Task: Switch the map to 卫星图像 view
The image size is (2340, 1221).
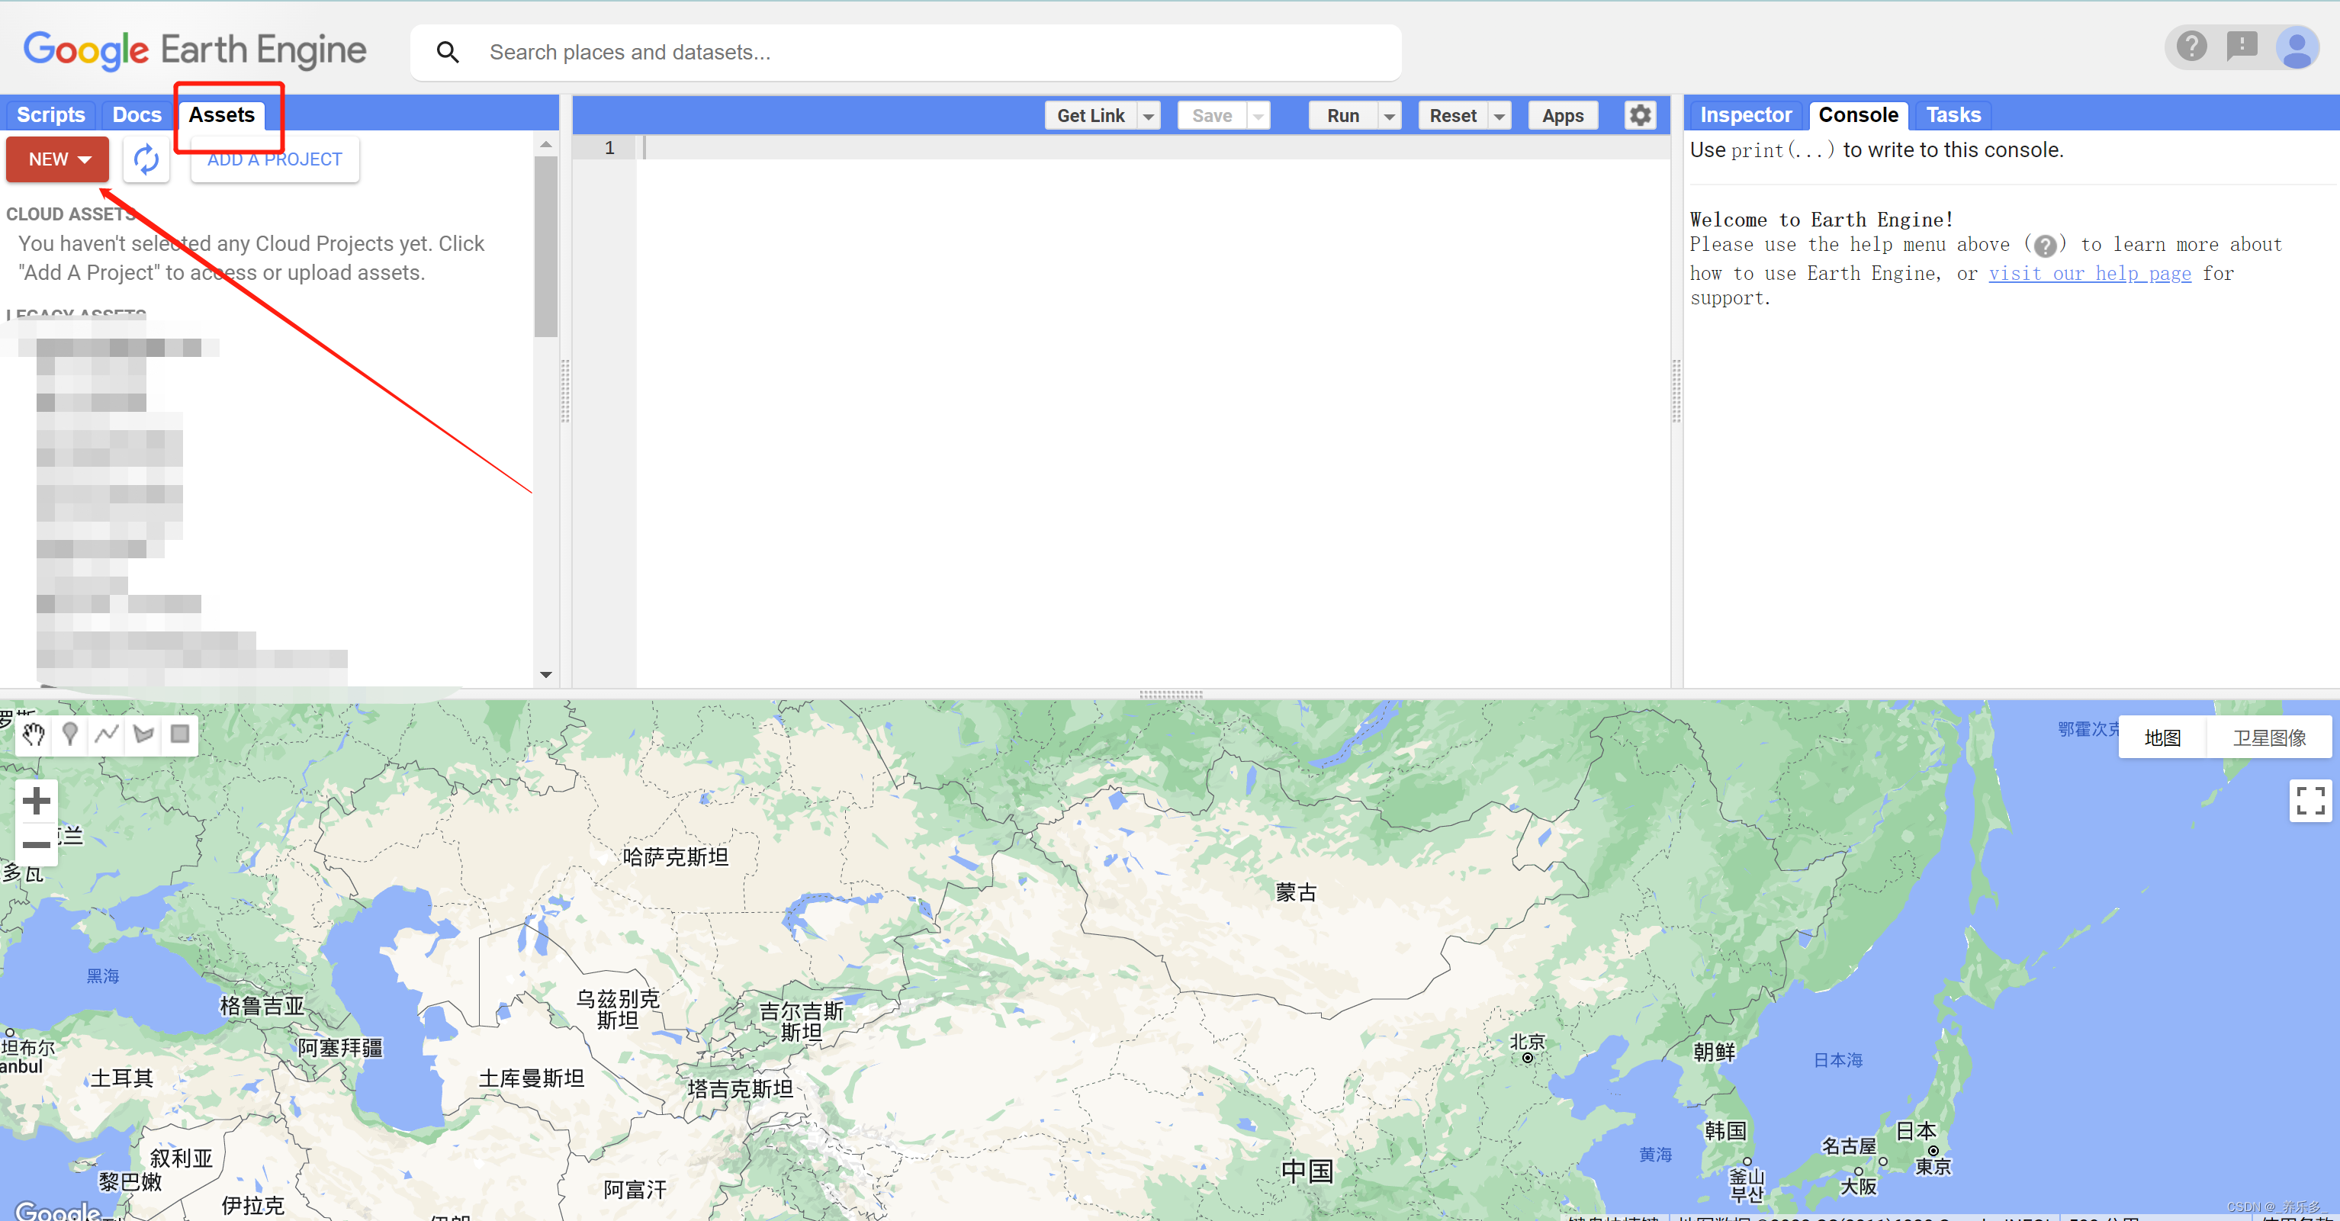Action: pyautogui.click(x=2269, y=737)
